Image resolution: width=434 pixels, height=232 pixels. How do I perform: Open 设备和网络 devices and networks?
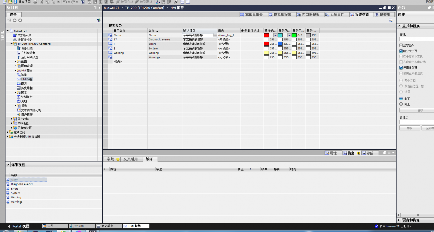pyautogui.click(x=25, y=39)
